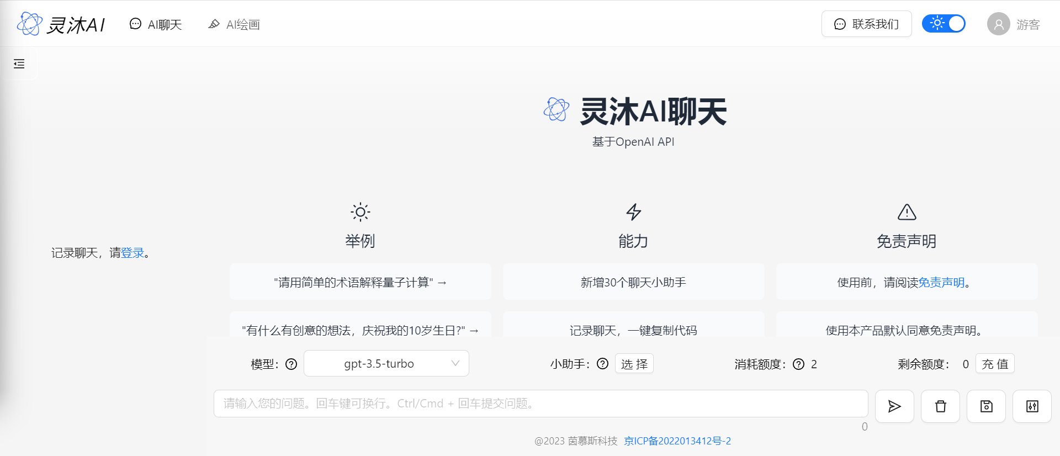The image size is (1060, 456).
Task: Open the 京ICP备2022013412号-2 link
Action: point(677,441)
